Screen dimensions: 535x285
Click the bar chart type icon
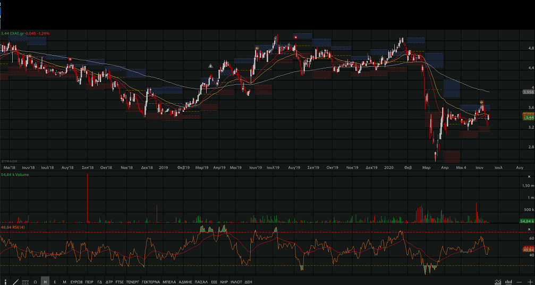pyautogui.click(x=509, y=282)
